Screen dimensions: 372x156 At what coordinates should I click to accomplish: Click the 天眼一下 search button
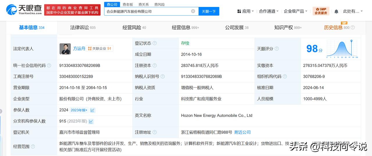209,11
